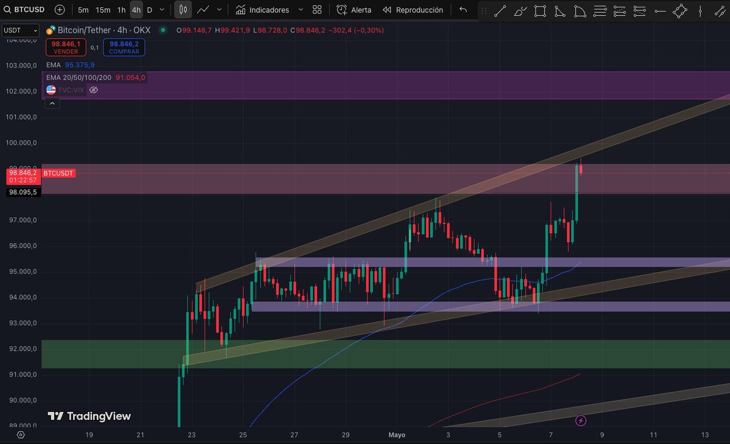Select the 4h timeframe
The width and height of the screenshot is (730, 444).
tap(136, 10)
